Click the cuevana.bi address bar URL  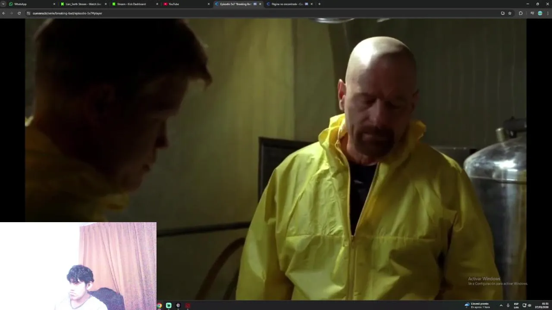[67, 13]
